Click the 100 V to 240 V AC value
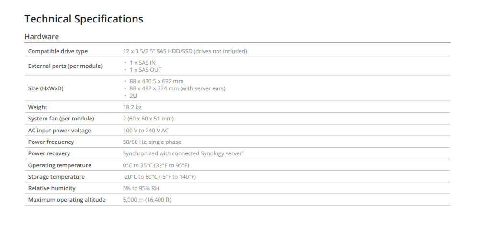This screenshot has height=230, width=479. (x=146, y=131)
